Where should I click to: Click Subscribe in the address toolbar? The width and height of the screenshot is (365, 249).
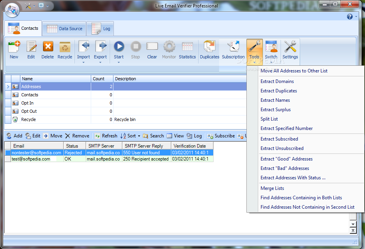tap(221, 136)
